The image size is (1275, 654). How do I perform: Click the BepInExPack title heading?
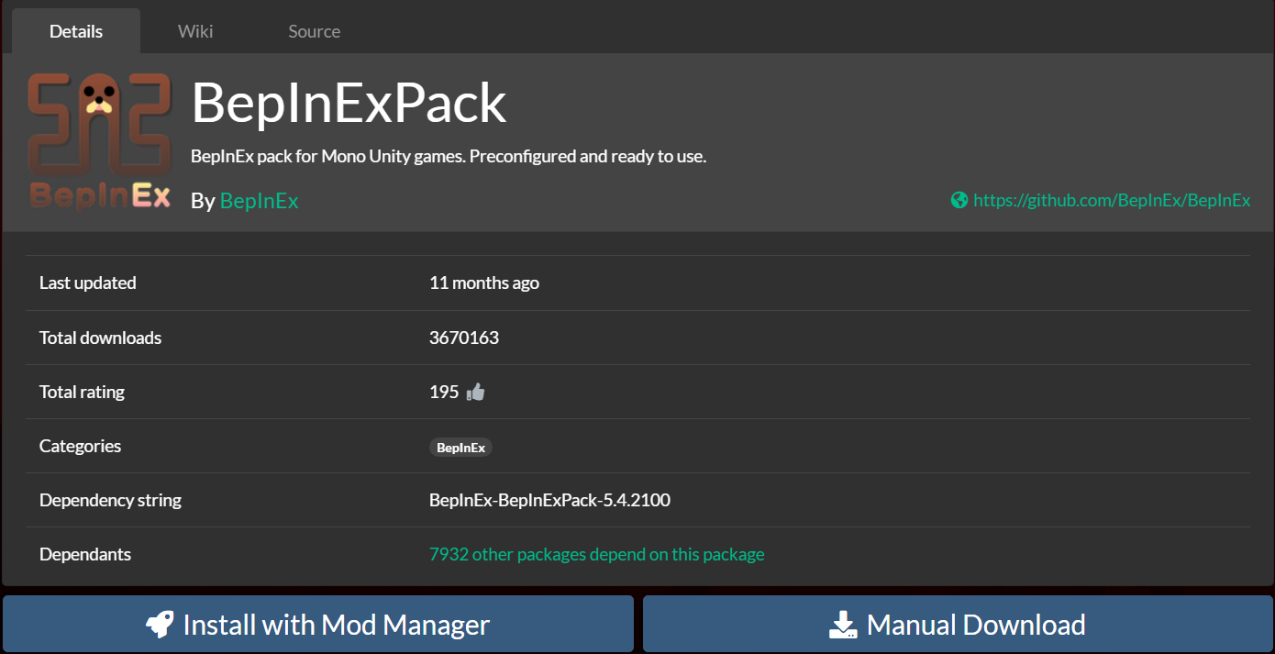click(349, 103)
